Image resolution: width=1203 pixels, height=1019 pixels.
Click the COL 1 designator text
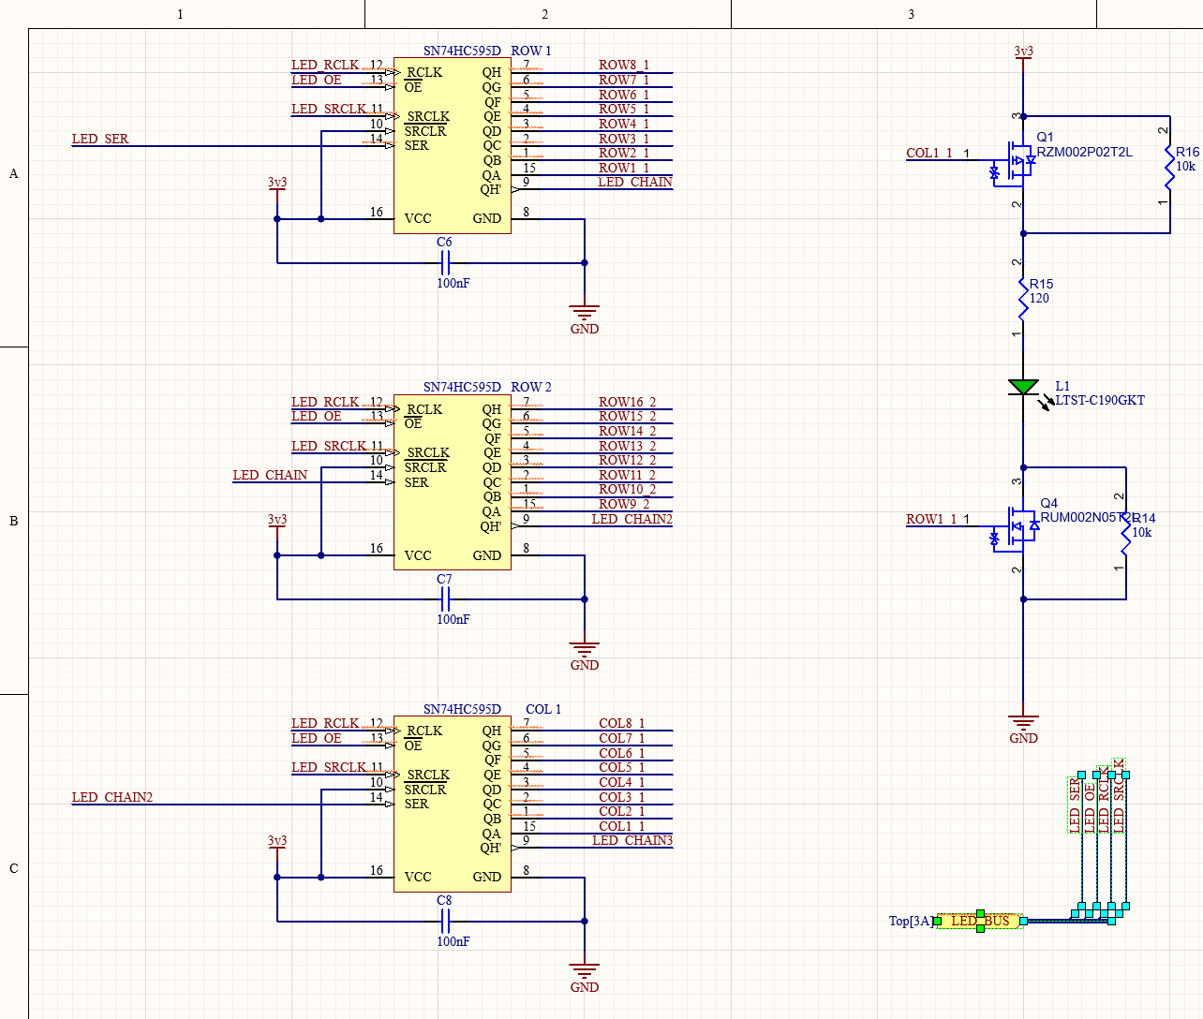tap(543, 709)
